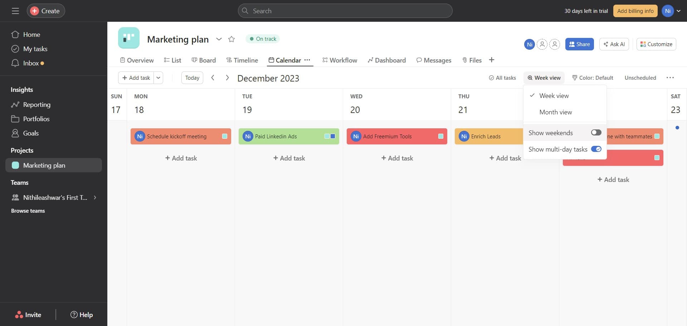The image size is (687, 326).
Task: Expand the Marketing plan title dropdown
Action: point(219,39)
